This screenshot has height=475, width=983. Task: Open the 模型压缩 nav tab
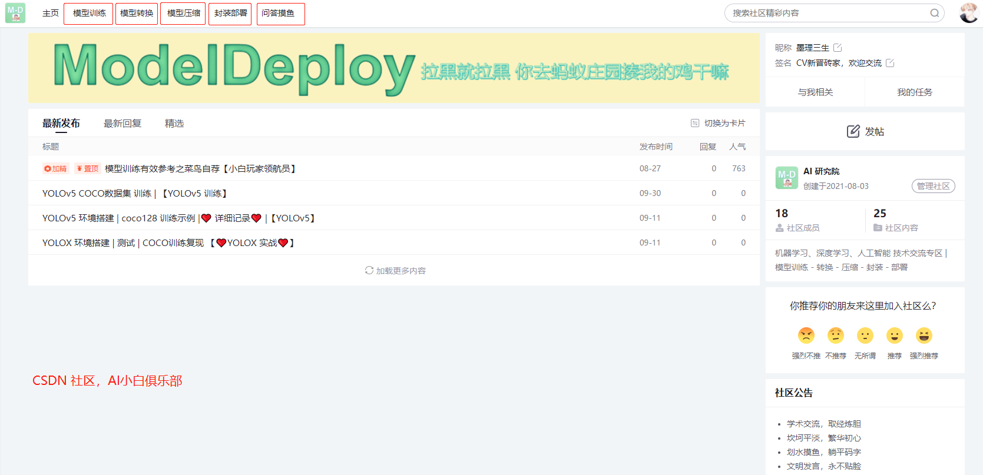[x=183, y=13]
